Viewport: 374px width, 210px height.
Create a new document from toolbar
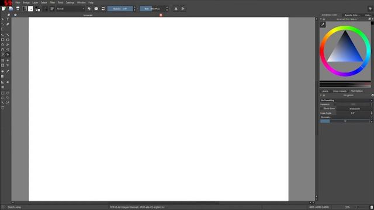coord(4,9)
